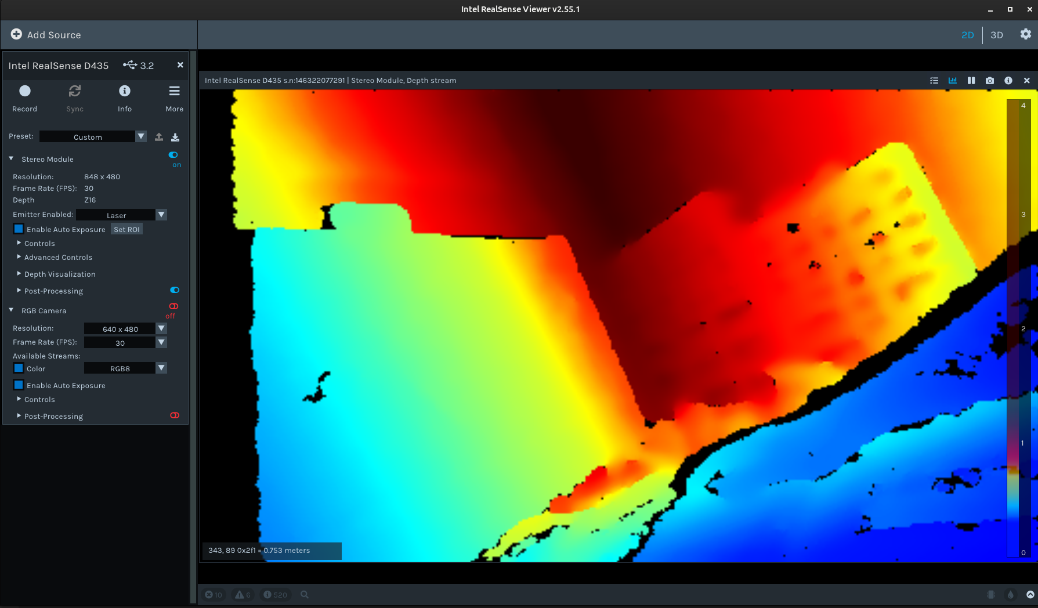This screenshot has height=608, width=1038.
Task: Toggle Stereo Module stream off
Action: point(173,155)
